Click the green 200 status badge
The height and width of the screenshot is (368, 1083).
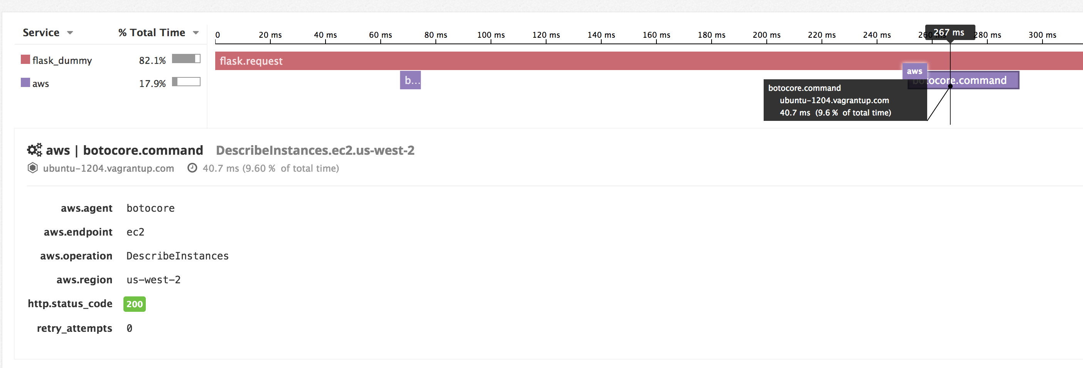(x=135, y=304)
